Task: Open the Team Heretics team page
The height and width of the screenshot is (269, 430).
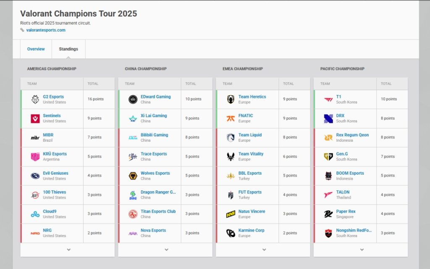Action: click(252, 97)
